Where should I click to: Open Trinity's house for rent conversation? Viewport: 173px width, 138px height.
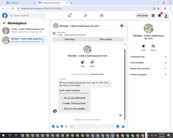(24, 31)
